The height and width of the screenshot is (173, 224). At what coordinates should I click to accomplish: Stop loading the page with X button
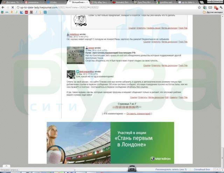click(x=13, y=7)
